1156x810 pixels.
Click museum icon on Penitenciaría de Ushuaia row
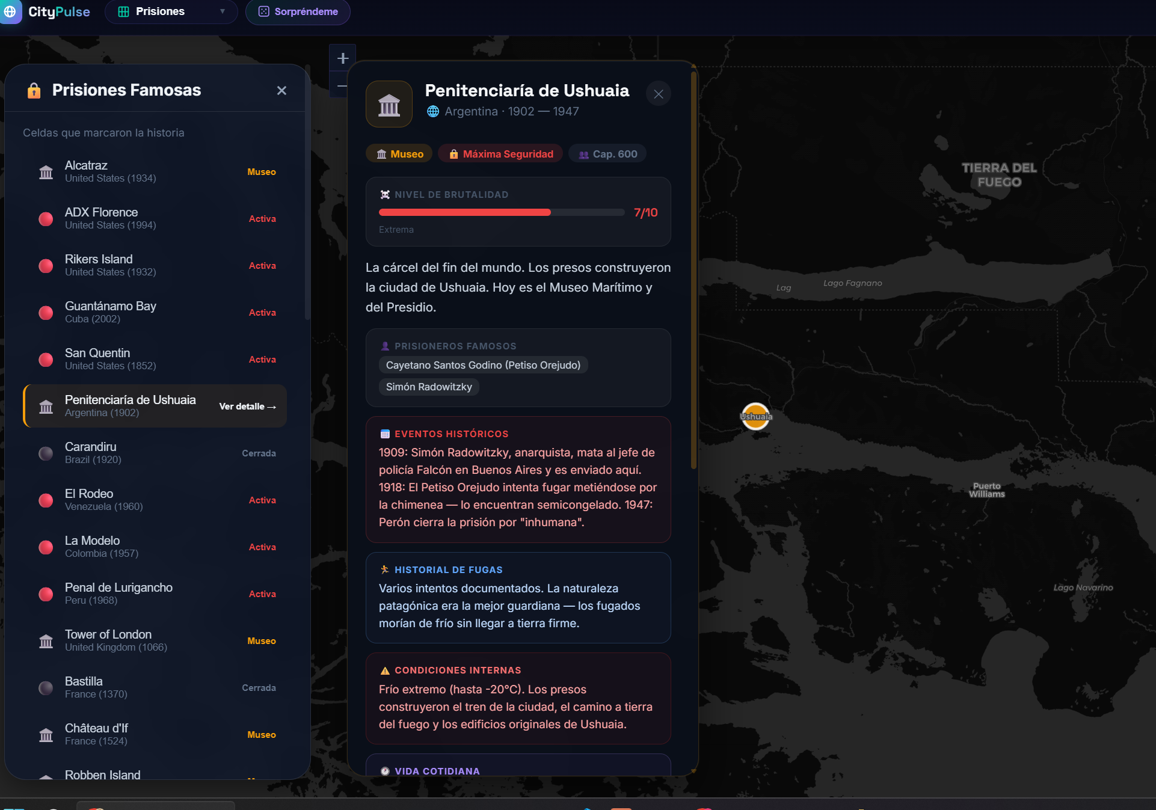46,407
